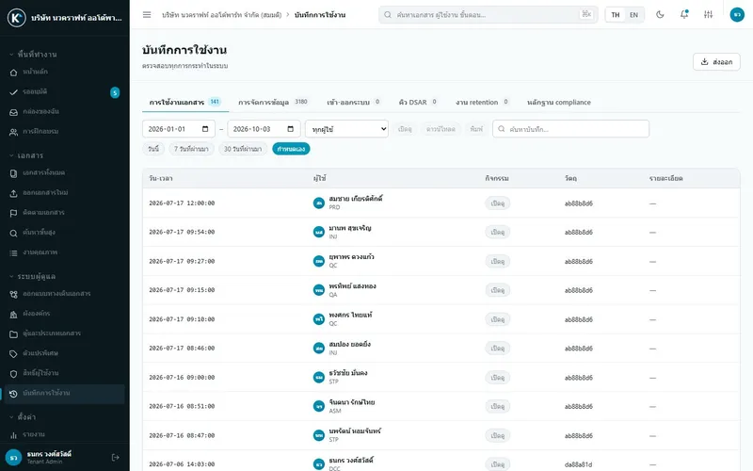
Task: Switch to the retention jobs tab
Action: (482, 102)
